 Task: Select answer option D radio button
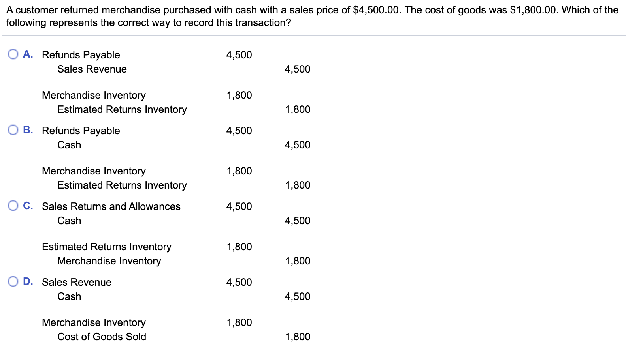click(x=13, y=281)
